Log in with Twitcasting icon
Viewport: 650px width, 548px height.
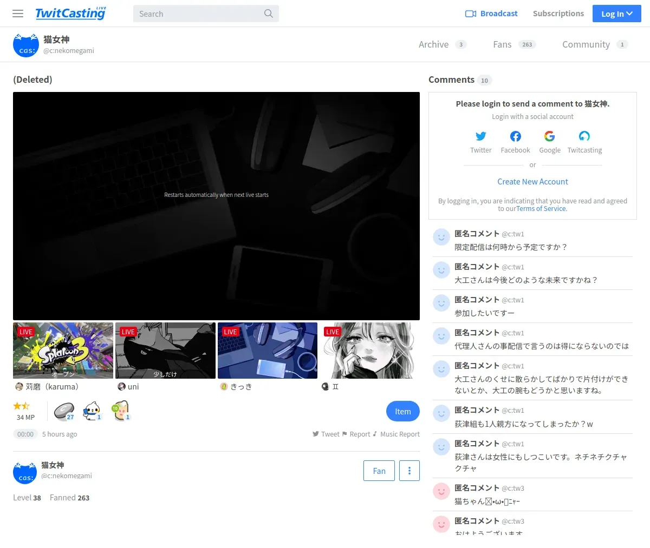584,136
